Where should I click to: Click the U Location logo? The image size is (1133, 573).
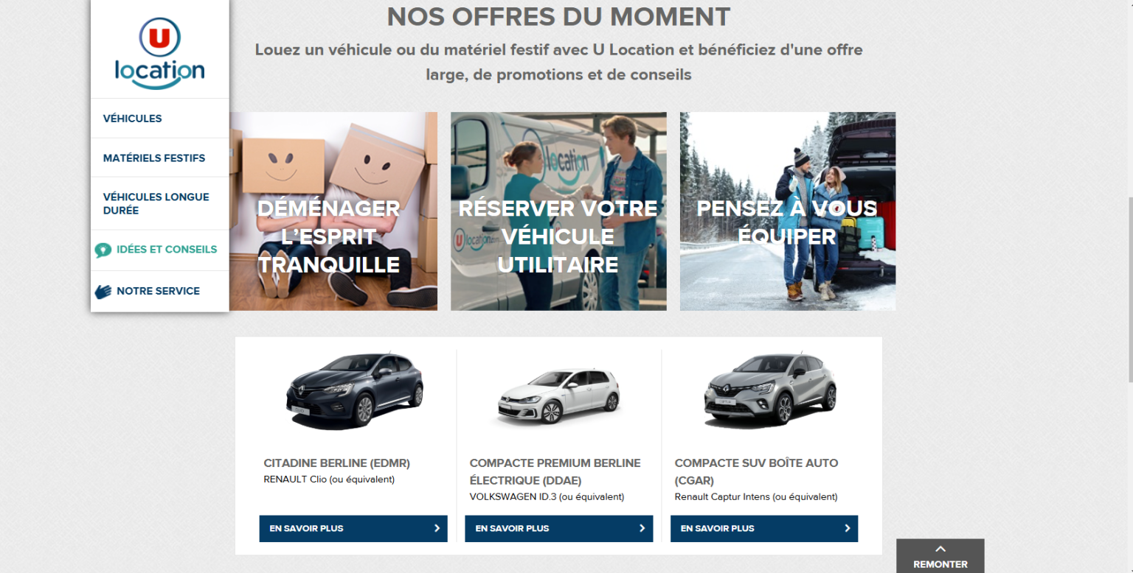159,53
